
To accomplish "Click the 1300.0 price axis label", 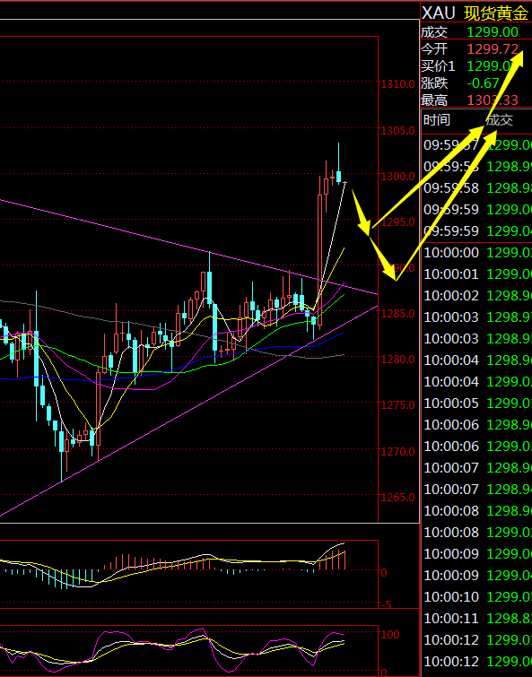I will click(x=397, y=176).
